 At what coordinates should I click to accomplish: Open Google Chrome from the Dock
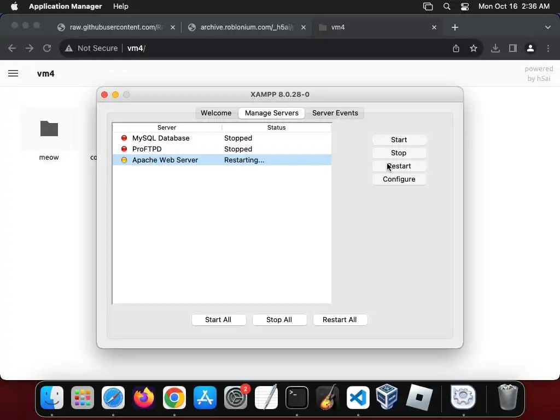coord(174,398)
